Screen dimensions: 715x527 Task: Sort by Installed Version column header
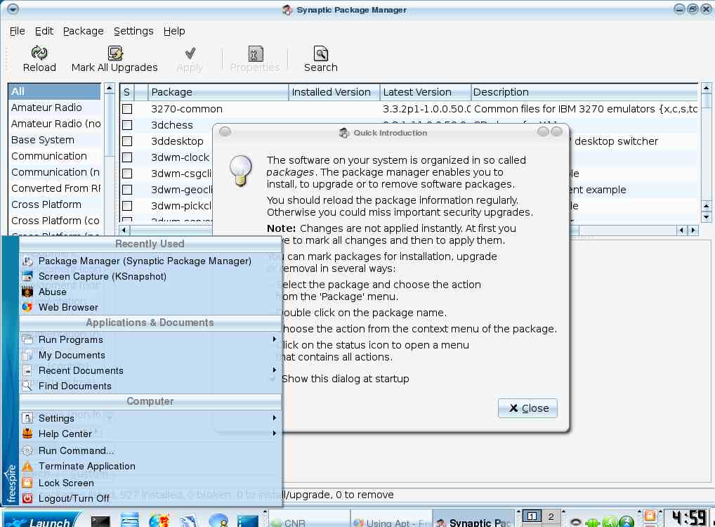[334, 92]
